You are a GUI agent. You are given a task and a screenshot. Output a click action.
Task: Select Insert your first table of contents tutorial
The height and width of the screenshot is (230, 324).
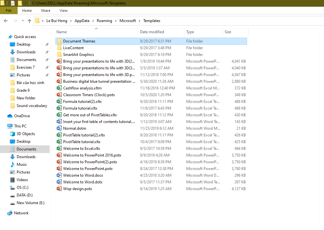coord(99,122)
